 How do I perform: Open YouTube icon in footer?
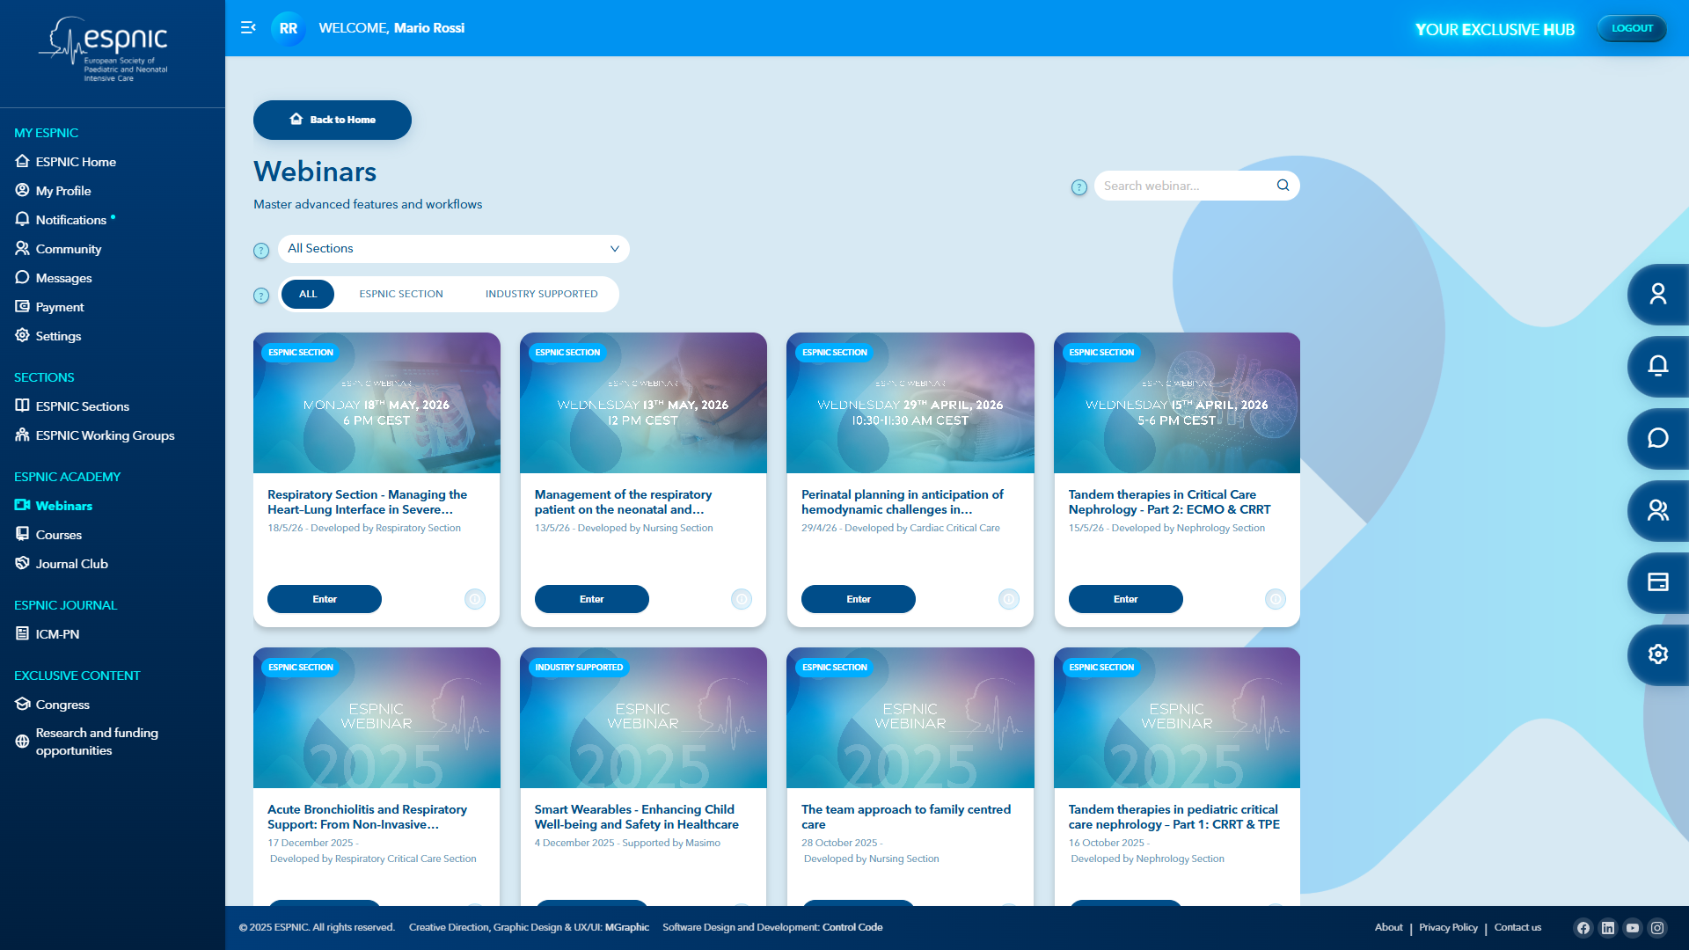click(1633, 928)
